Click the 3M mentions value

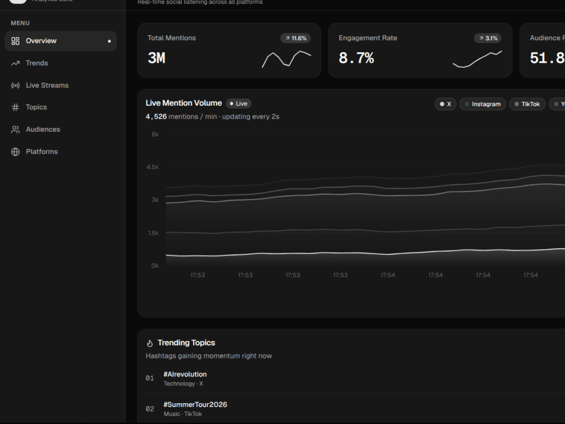(157, 58)
